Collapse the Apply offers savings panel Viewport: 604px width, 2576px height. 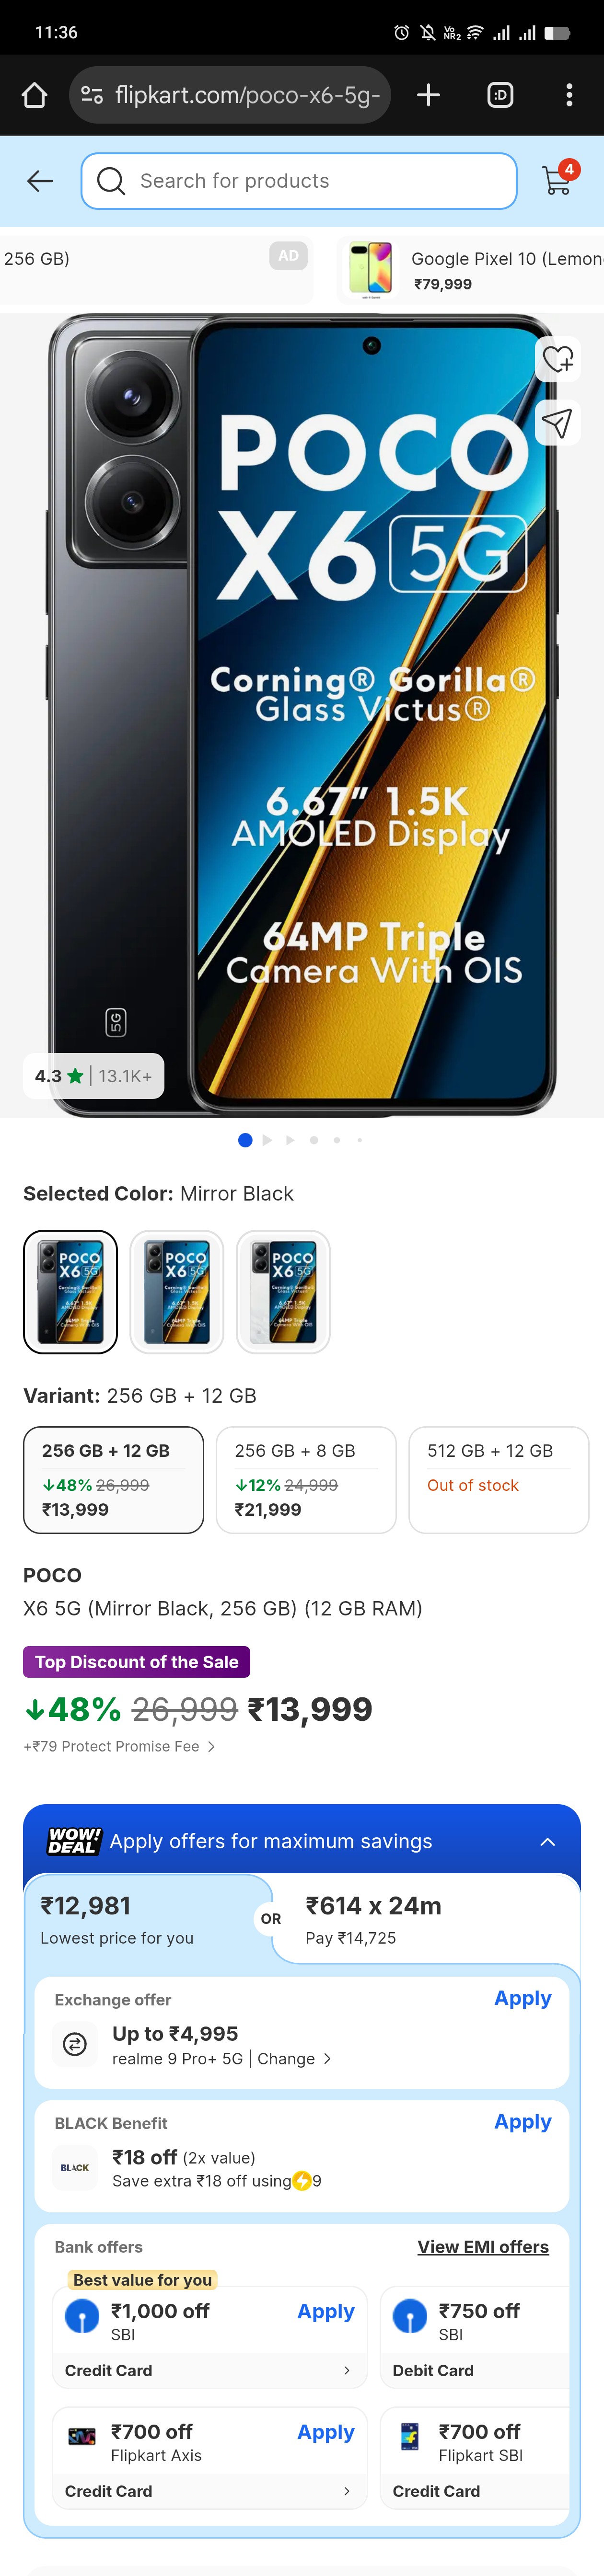coord(548,1841)
